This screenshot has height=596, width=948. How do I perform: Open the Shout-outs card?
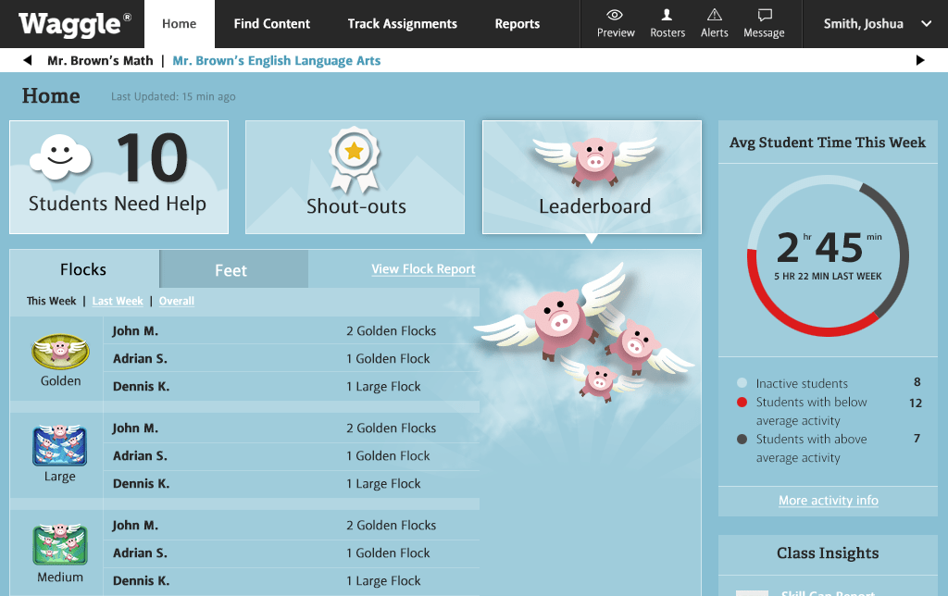point(355,177)
